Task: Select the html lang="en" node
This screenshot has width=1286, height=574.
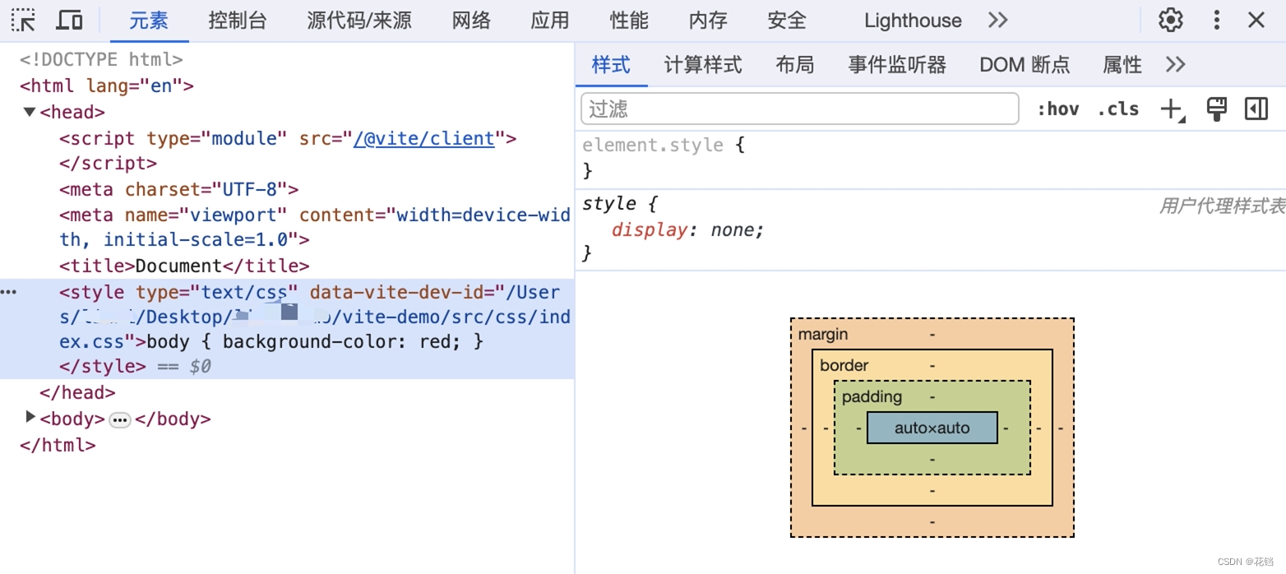Action: (x=107, y=86)
